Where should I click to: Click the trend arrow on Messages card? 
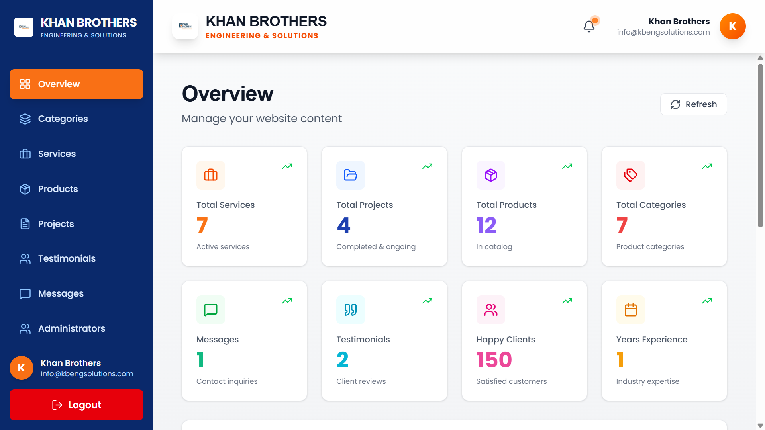coord(287,301)
